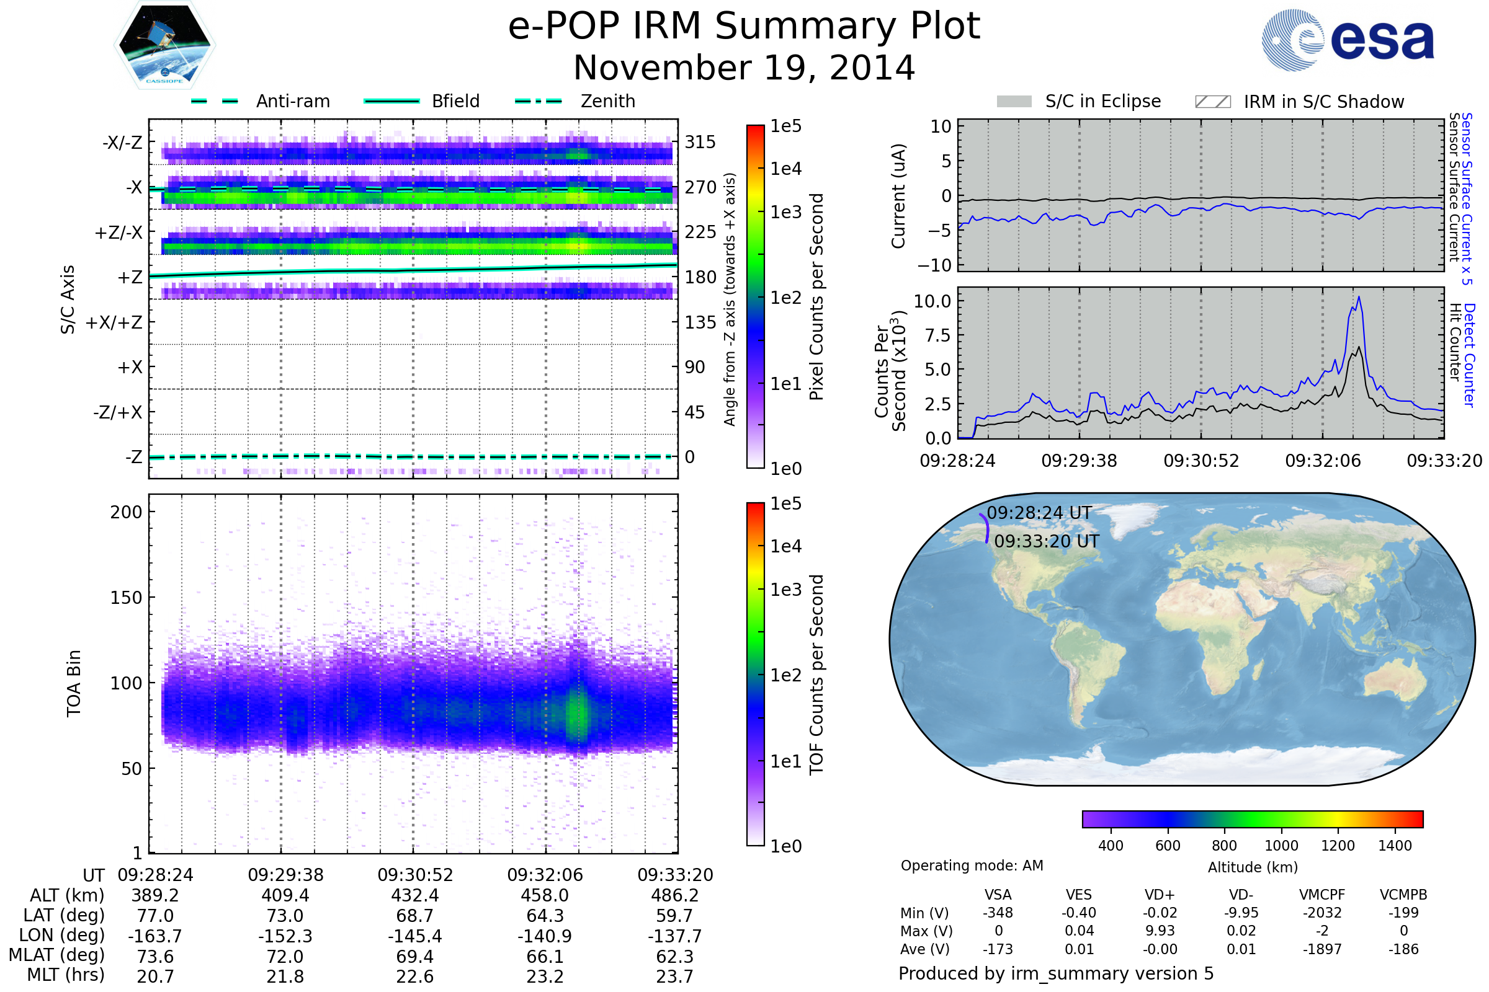Click the Altitude (km) horizontal colorbar

point(1252,818)
